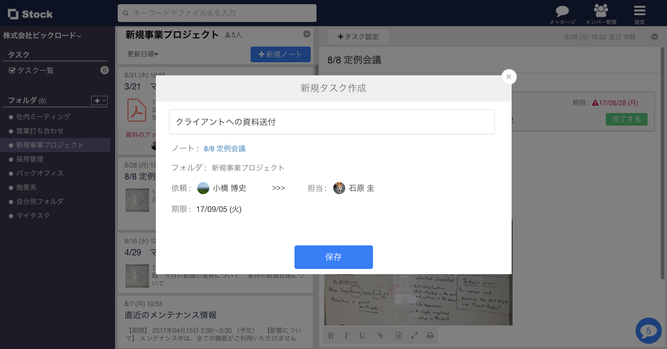Open folder settings gear beside 新規事業プロジェクト
The width and height of the screenshot is (667, 349).
point(307,34)
